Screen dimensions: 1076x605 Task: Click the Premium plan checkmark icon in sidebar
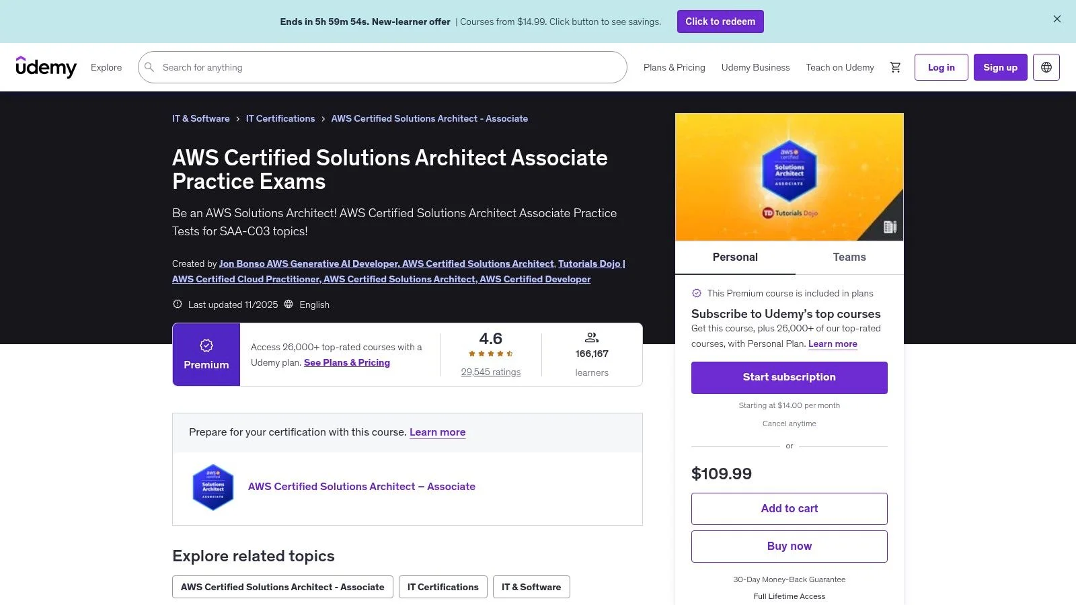pos(697,293)
